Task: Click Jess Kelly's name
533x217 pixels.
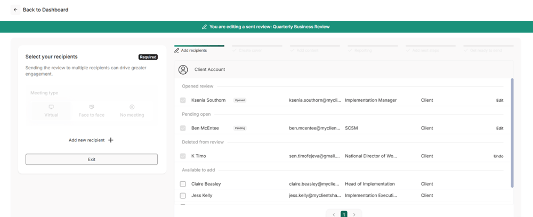Action: tap(202, 196)
